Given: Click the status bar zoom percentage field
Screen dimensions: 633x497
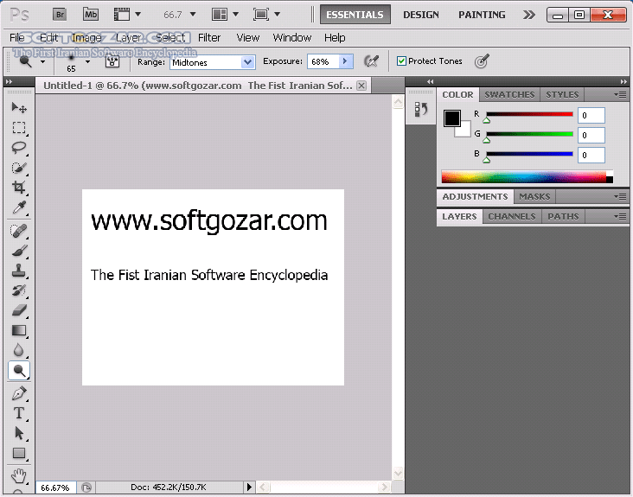Looking at the screenshot, I should point(55,487).
